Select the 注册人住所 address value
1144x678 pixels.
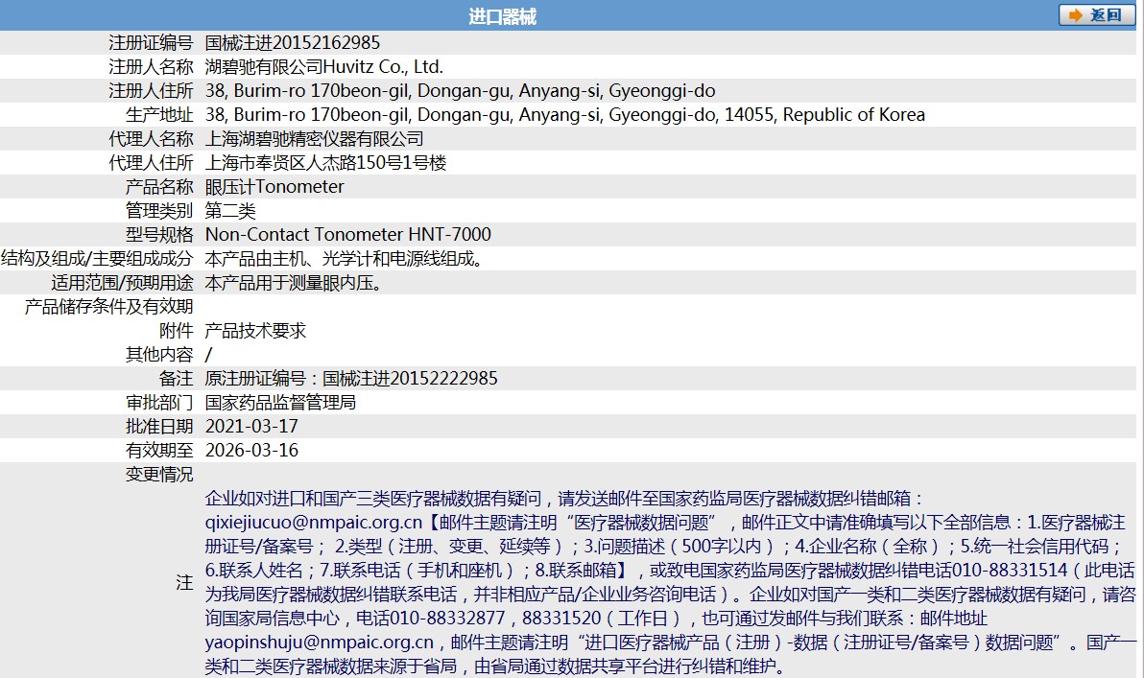pyautogui.click(x=461, y=91)
